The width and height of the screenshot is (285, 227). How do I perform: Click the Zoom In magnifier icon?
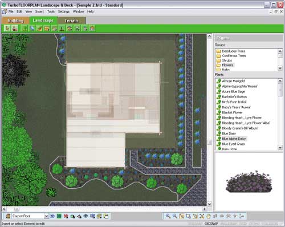click(168, 216)
